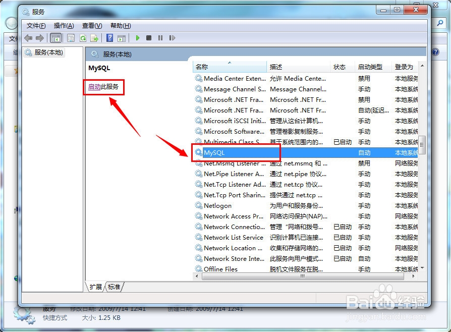This screenshot has height=332, width=451.
Task: Select the Net.Tcp Listener Ad... service name
Action: (x=235, y=184)
